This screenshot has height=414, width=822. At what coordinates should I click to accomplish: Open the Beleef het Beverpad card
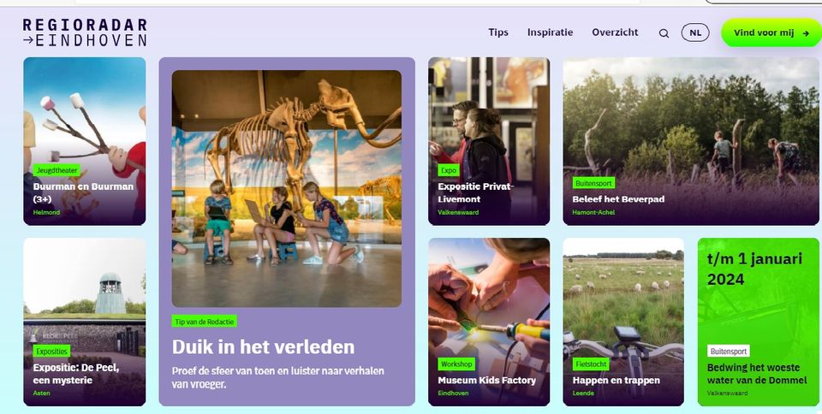[x=691, y=141]
